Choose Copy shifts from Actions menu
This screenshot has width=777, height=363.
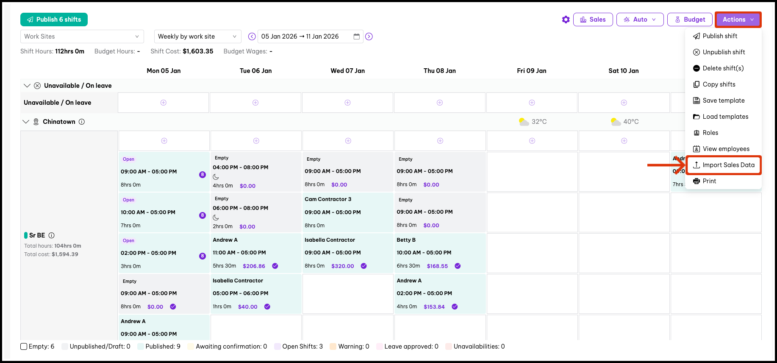tap(719, 84)
